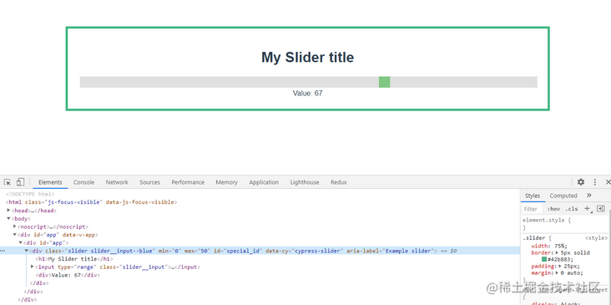Open the Application tab
Screen dimensions: 611x305
[x=264, y=182]
